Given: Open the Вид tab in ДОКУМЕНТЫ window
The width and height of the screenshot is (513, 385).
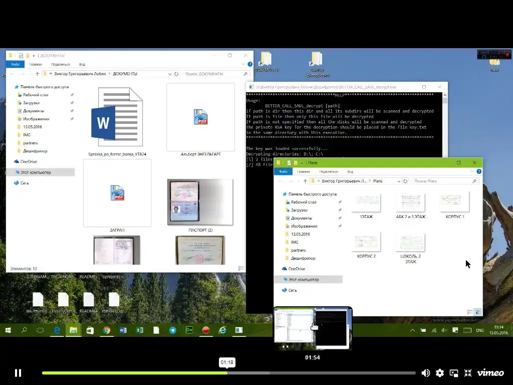Looking at the screenshot, I should pyautogui.click(x=82, y=64).
